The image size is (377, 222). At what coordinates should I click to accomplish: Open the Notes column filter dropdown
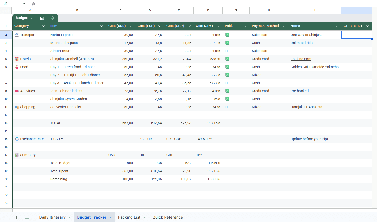[337, 26]
